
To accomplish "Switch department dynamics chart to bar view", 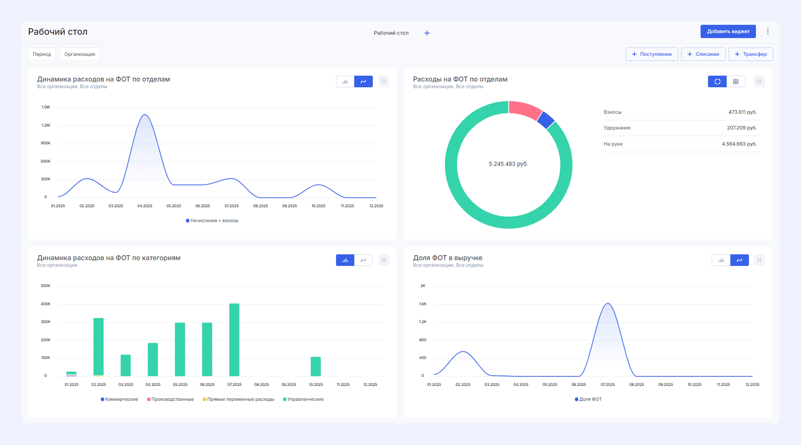I will pyautogui.click(x=345, y=81).
